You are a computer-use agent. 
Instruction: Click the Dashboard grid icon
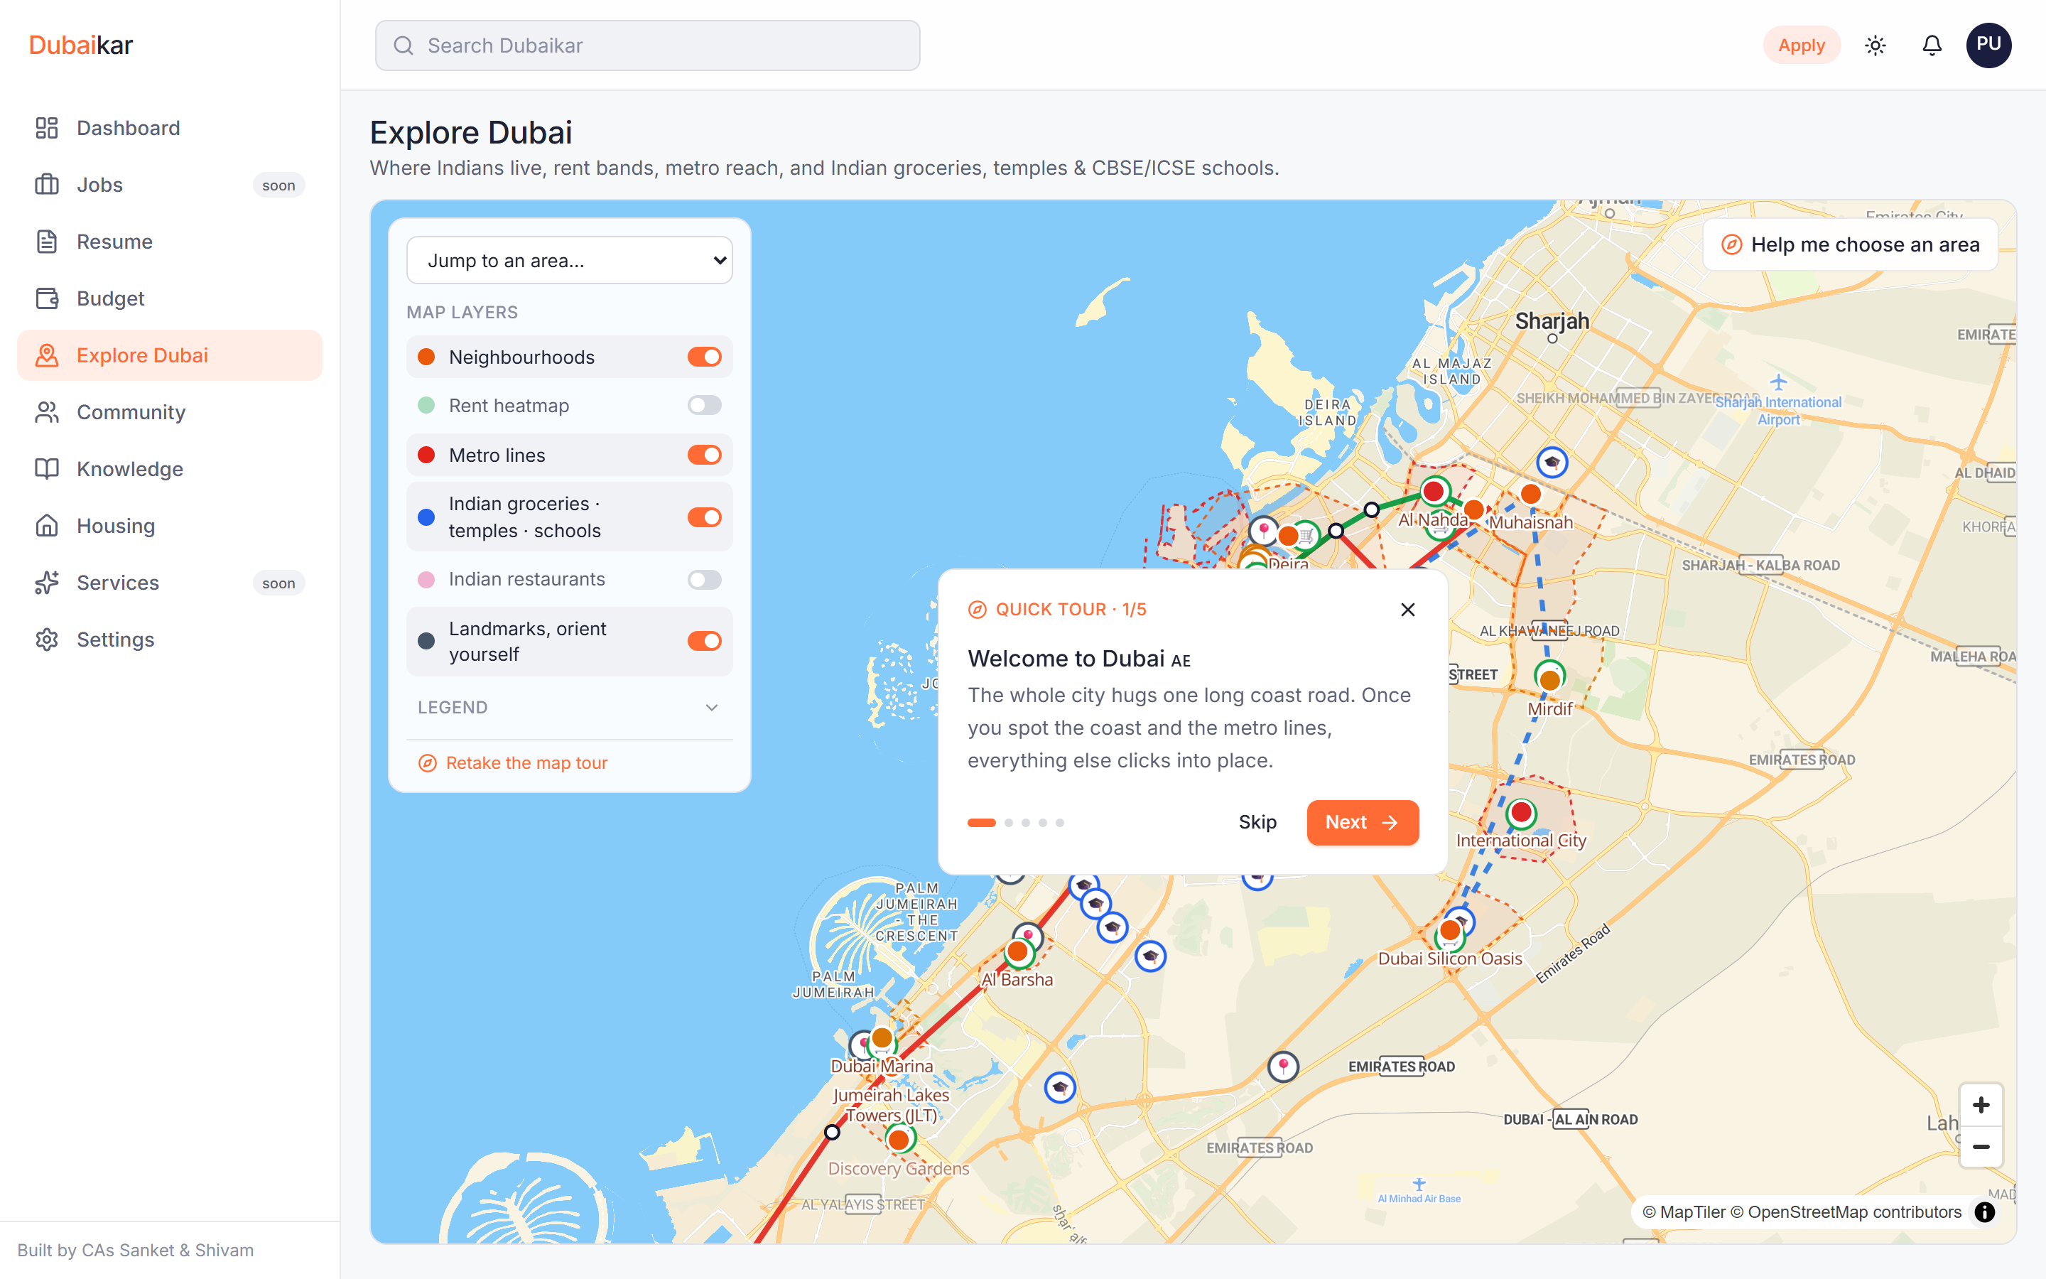point(48,128)
